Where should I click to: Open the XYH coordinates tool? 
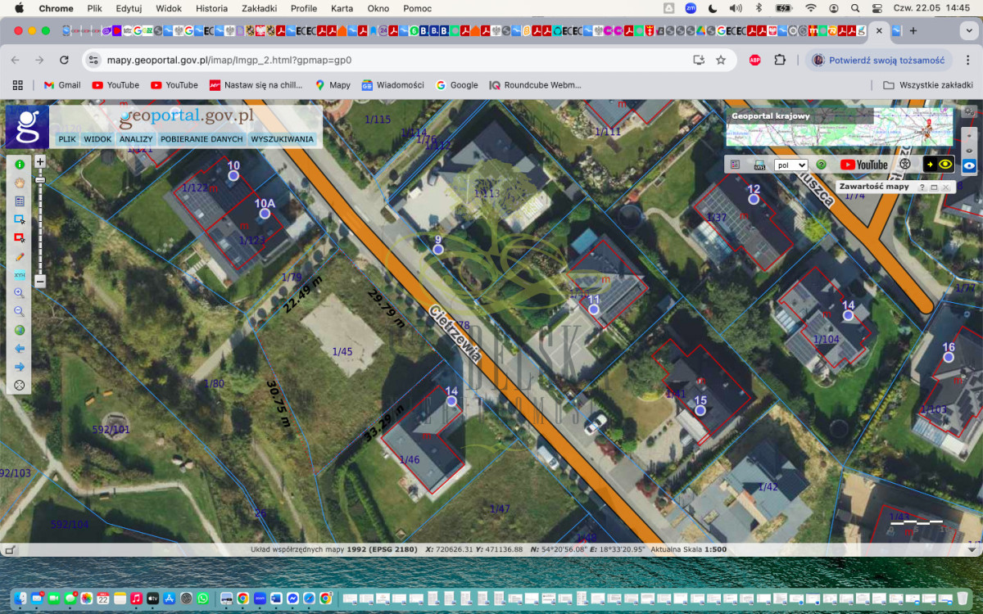[x=20, y=274]
